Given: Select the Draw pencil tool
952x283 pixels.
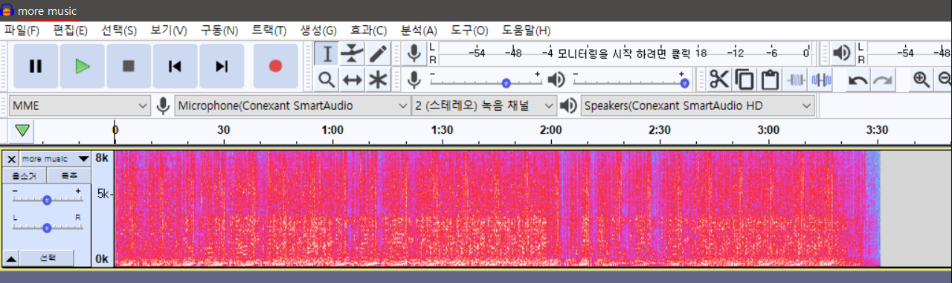Looking at the screenshot, I should tap(379, 53).
